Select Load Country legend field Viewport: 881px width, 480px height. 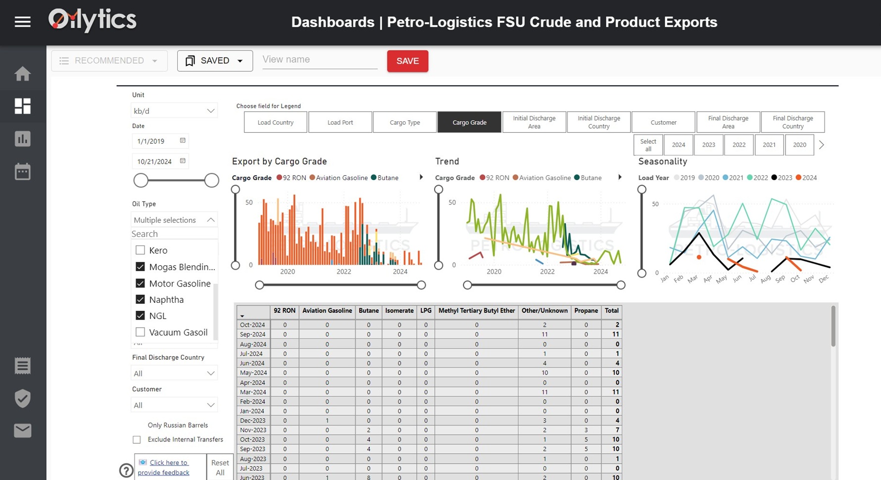point(275,122)
